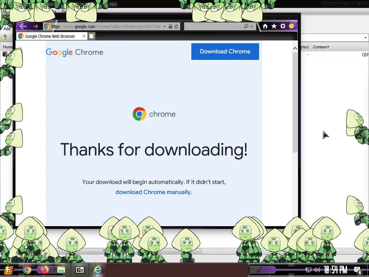Viewport: 369px width, 277px height.
Task: Click the URL text in the address bar
Action: [106, 27]
